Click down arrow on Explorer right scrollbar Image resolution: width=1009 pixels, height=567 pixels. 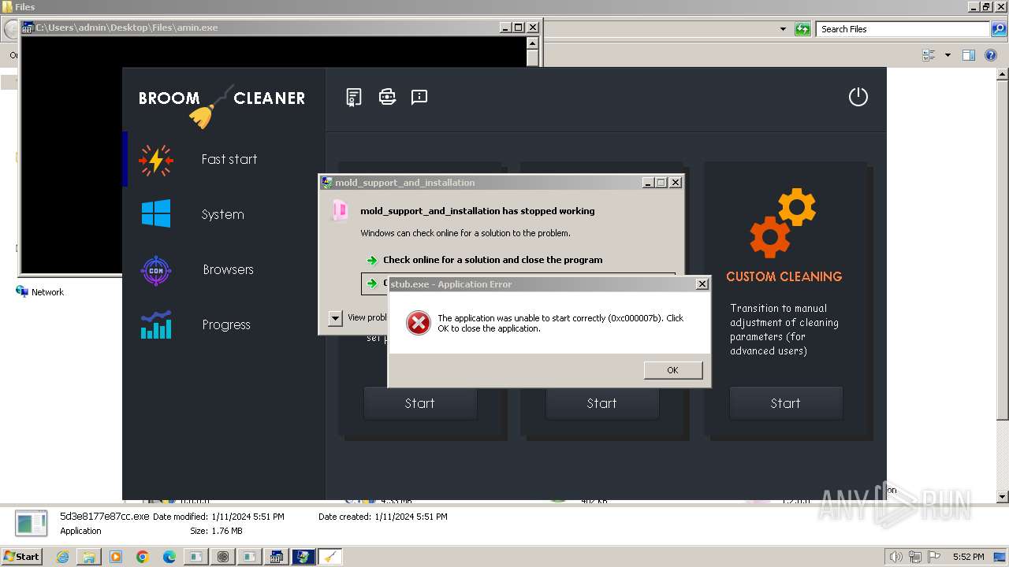click(x=1003, y=497)
